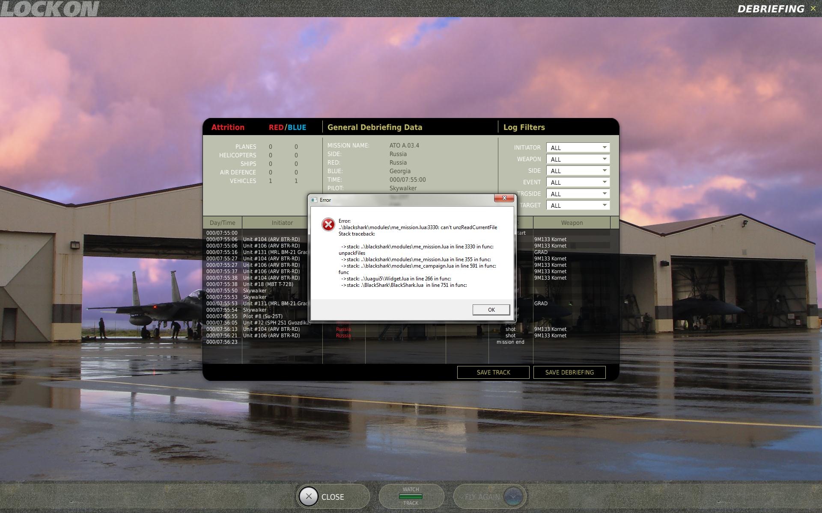The width and height of the screenshot is (822, 513).
Task: Sort log by Day/Time column header
Action: pos(223,223)
